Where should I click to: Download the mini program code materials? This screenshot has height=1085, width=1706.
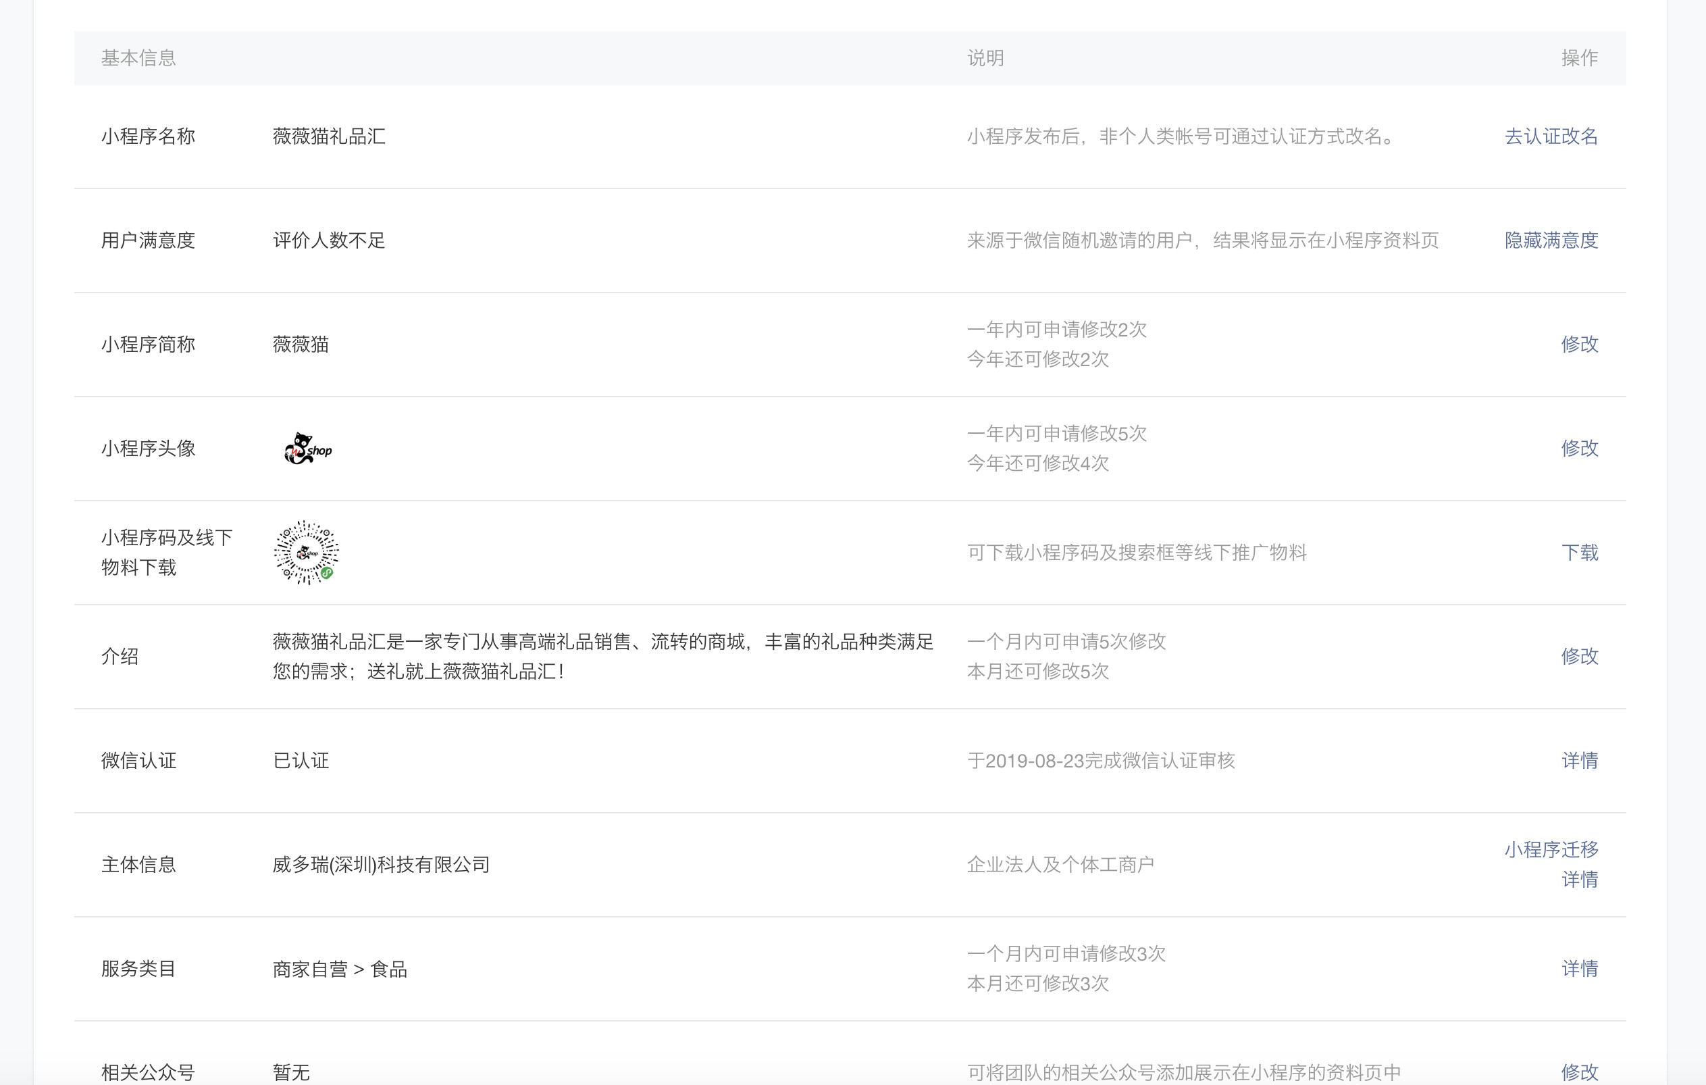pyautogui.click(x=1579, y=552)
